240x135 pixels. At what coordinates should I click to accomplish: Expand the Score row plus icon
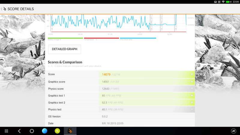tap(192, 74)
